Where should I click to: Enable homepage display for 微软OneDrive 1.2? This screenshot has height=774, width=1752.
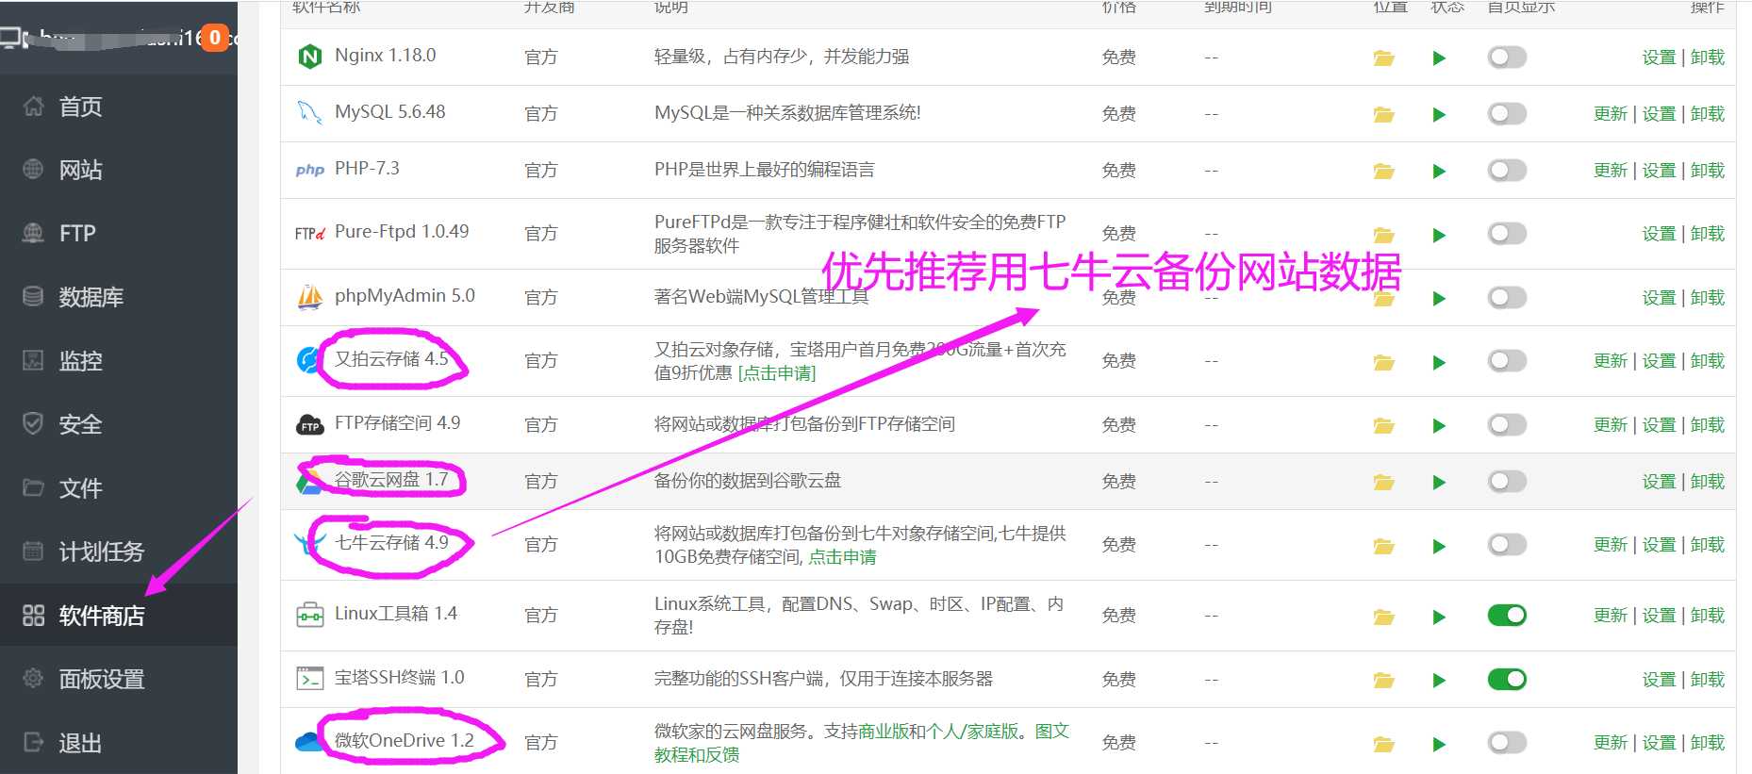(x=1507, y=743)
